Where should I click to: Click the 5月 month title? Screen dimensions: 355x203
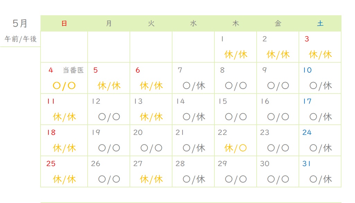(x=20, y=24)
